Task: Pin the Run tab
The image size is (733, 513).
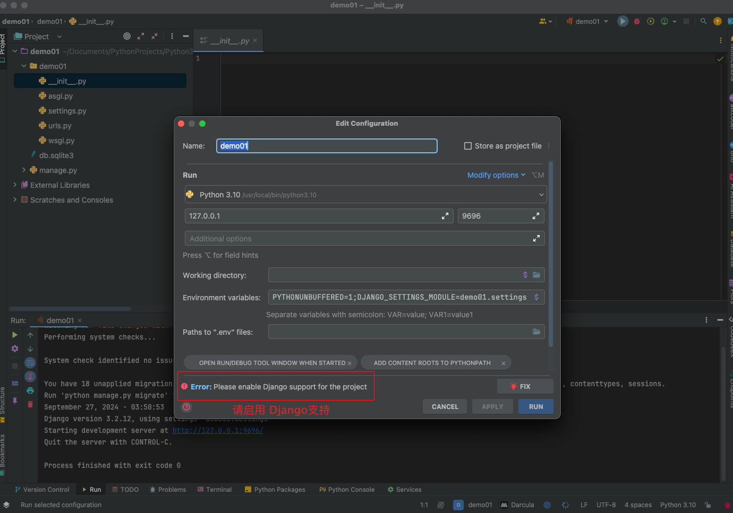Action: pyautogui.click(x=15, y=401)
